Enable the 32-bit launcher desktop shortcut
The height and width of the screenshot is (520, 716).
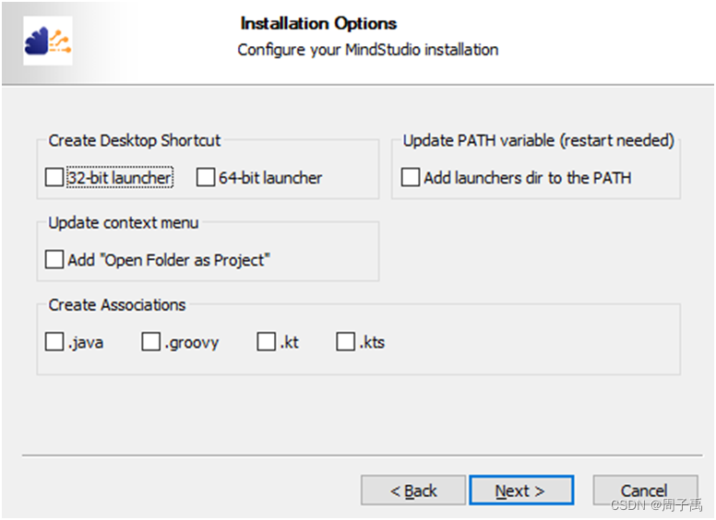click(54, 177)
